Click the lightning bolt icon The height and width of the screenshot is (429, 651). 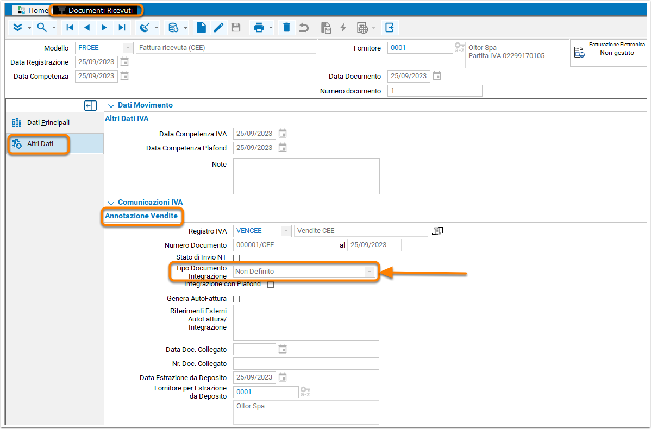[x=343, y=28]
